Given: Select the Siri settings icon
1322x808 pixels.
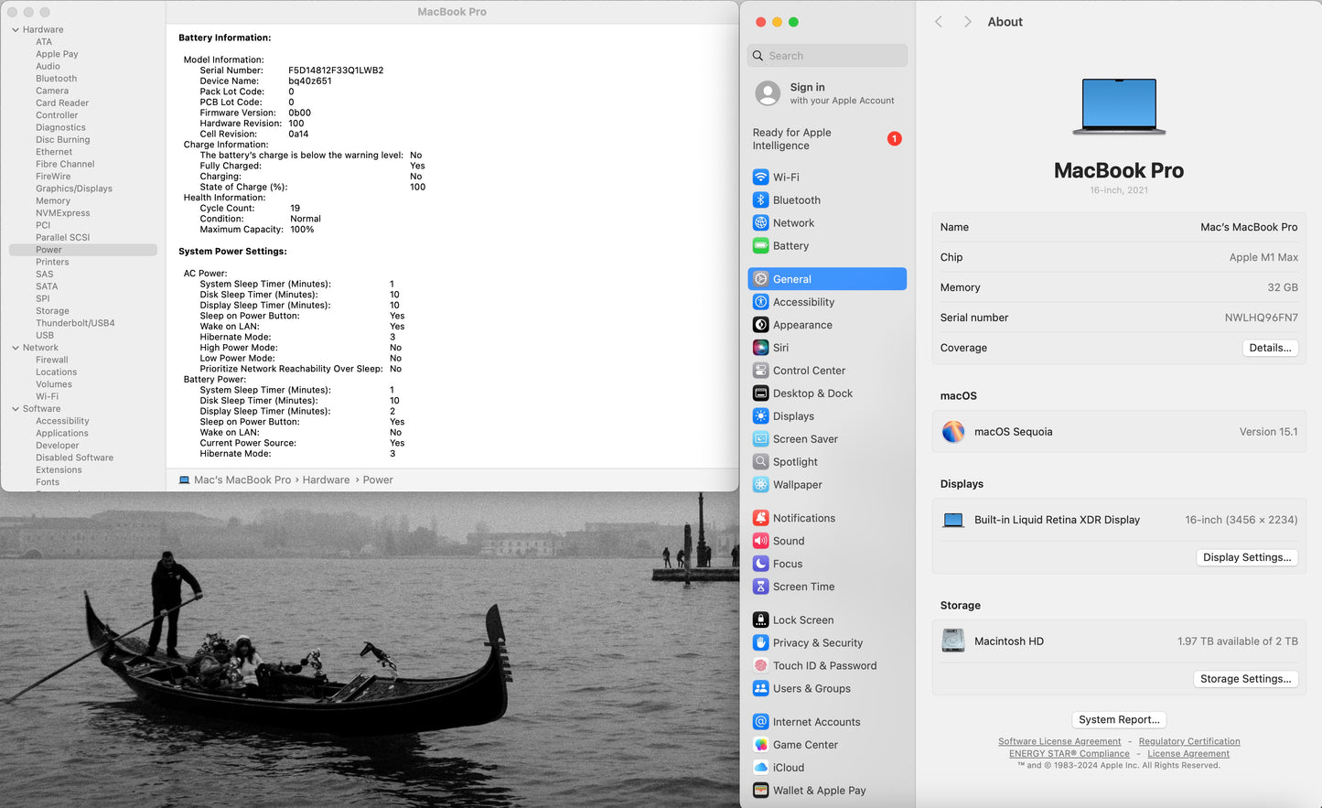Looking at the screenshot, I should [x=760, y=348].
